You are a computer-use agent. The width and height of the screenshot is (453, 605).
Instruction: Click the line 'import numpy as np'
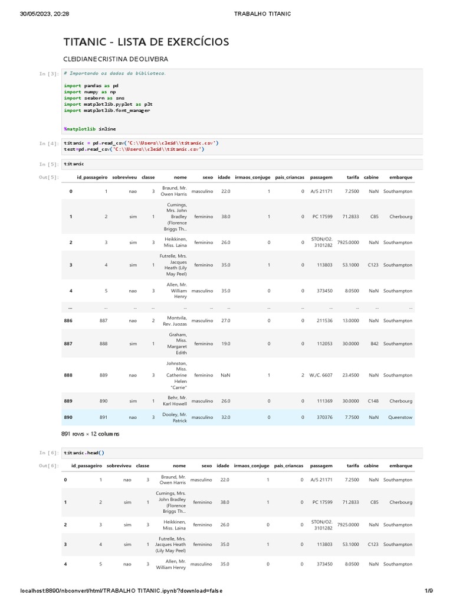coord(90,92)
